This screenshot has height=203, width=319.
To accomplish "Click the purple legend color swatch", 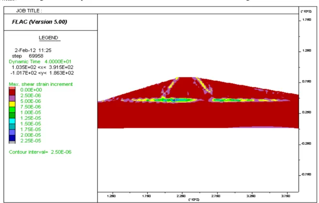I will click(x=12, y=98).
